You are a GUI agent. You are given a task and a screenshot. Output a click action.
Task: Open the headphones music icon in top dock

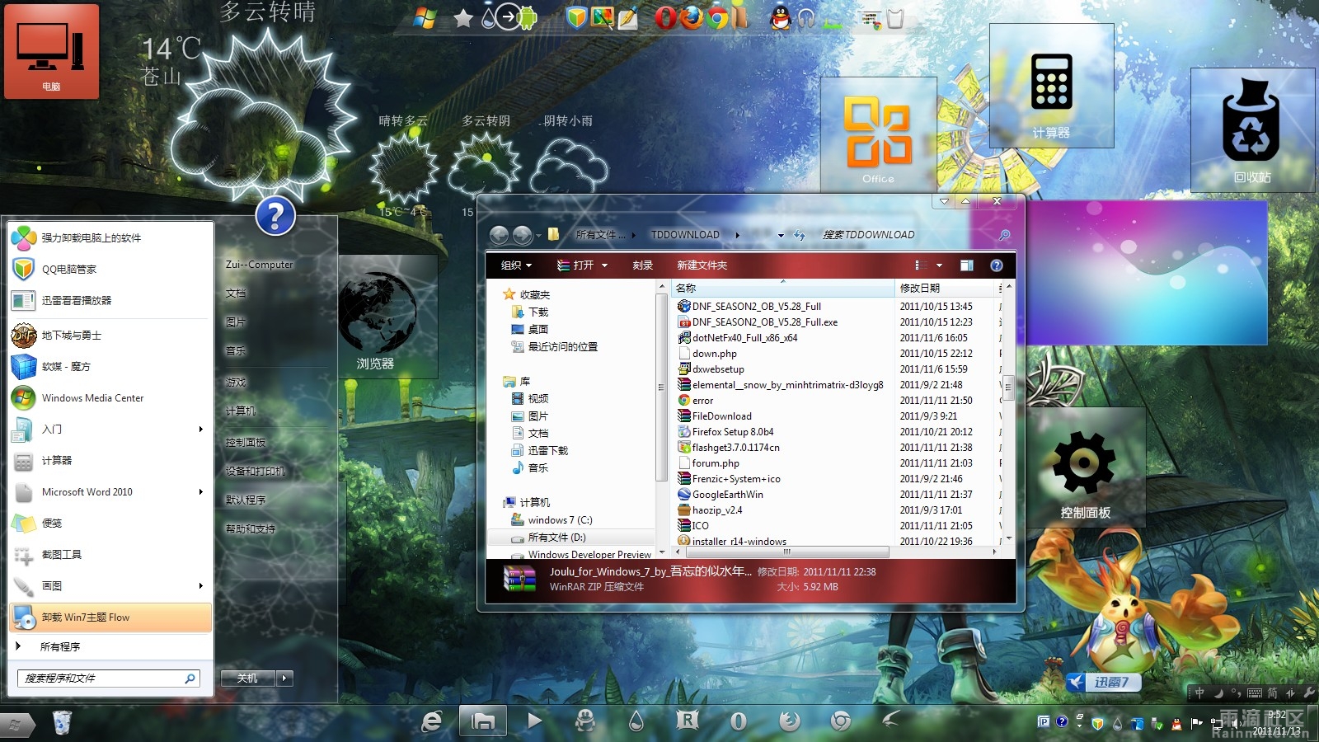coord(806,18)
